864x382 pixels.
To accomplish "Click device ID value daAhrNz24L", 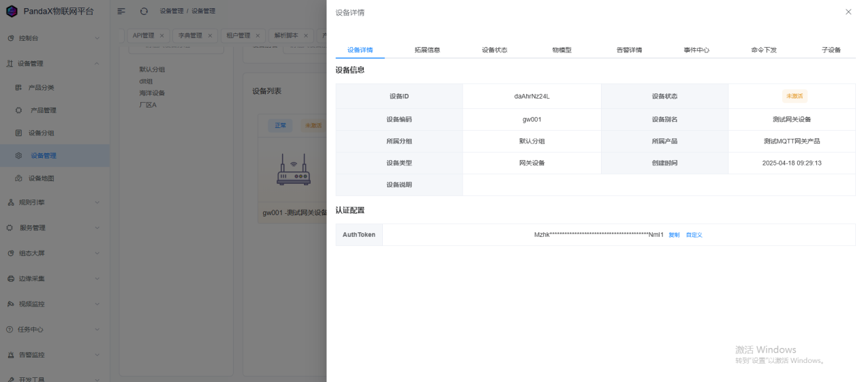I will 532,96.
